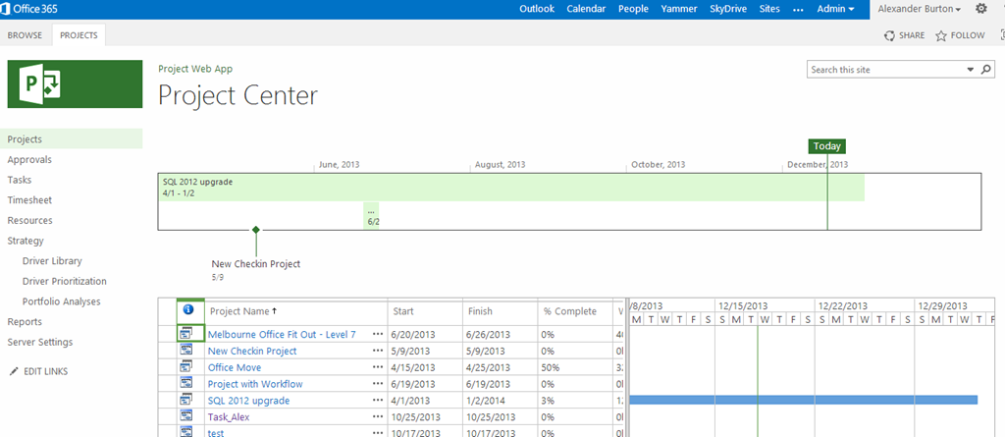1005x437 pixels.
Task: Open the Office Move project link
Action: coord(235,367)
